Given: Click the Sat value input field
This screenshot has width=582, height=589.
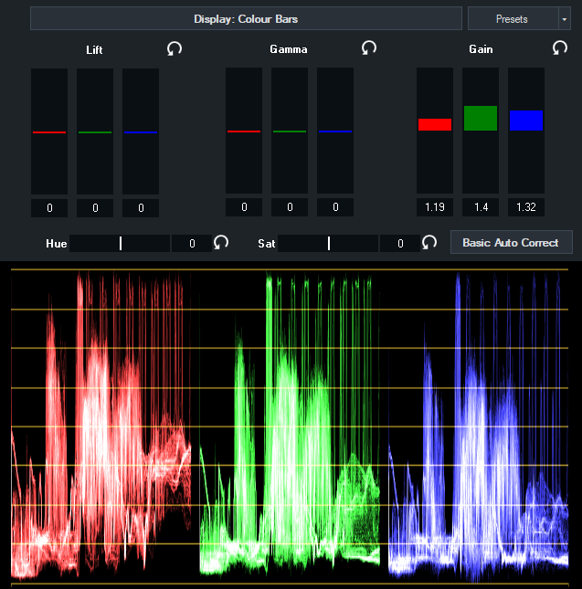Looking at the screenshot, I should pyautogui.click(x=400, y=244).
